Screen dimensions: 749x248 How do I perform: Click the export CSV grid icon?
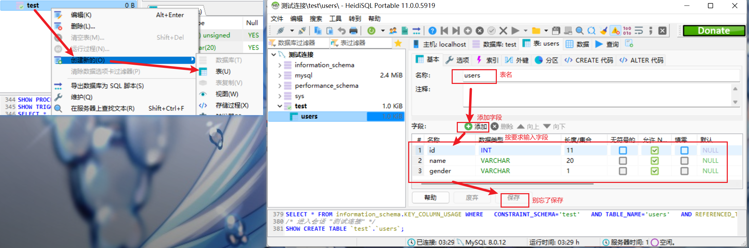click(x=405, y=31)
